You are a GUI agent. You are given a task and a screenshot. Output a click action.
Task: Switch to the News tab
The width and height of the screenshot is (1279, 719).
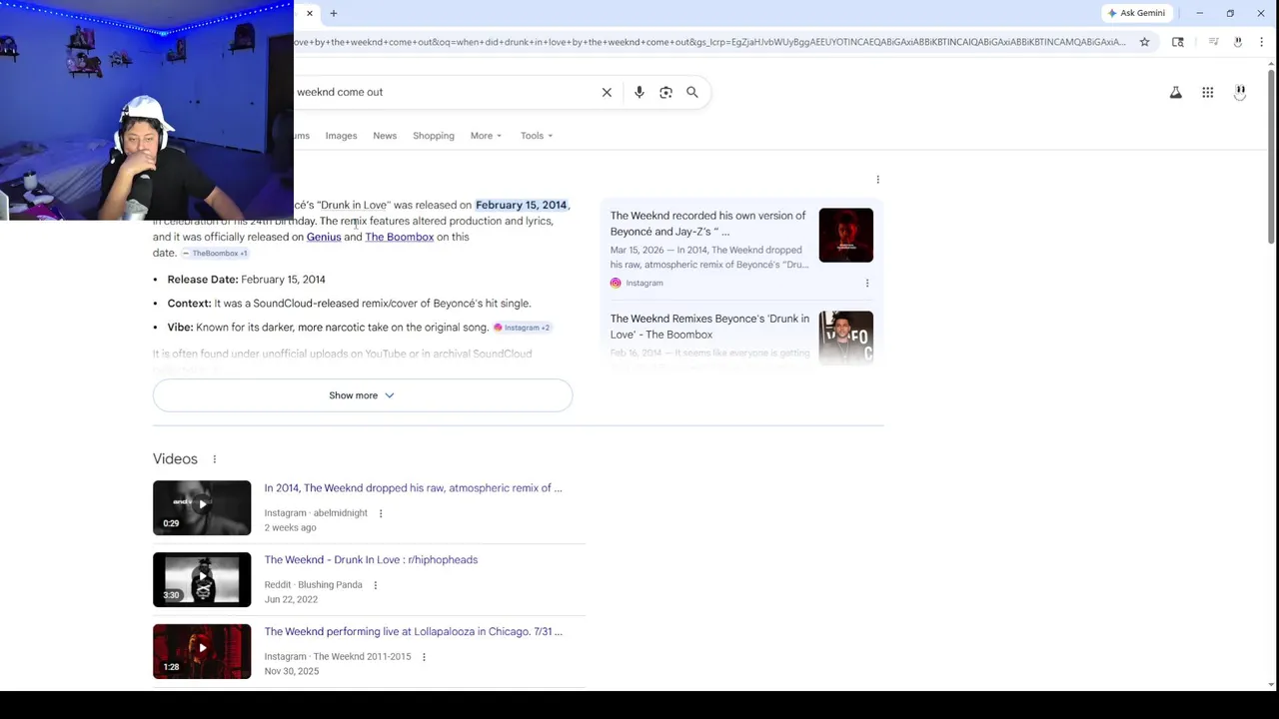pos(385,136)
